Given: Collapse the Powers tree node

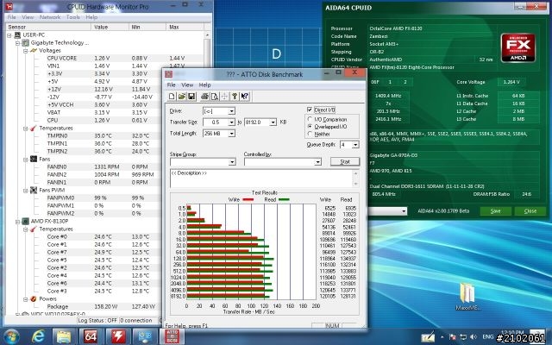Looking at the screenshot, I should coord(25,299).
